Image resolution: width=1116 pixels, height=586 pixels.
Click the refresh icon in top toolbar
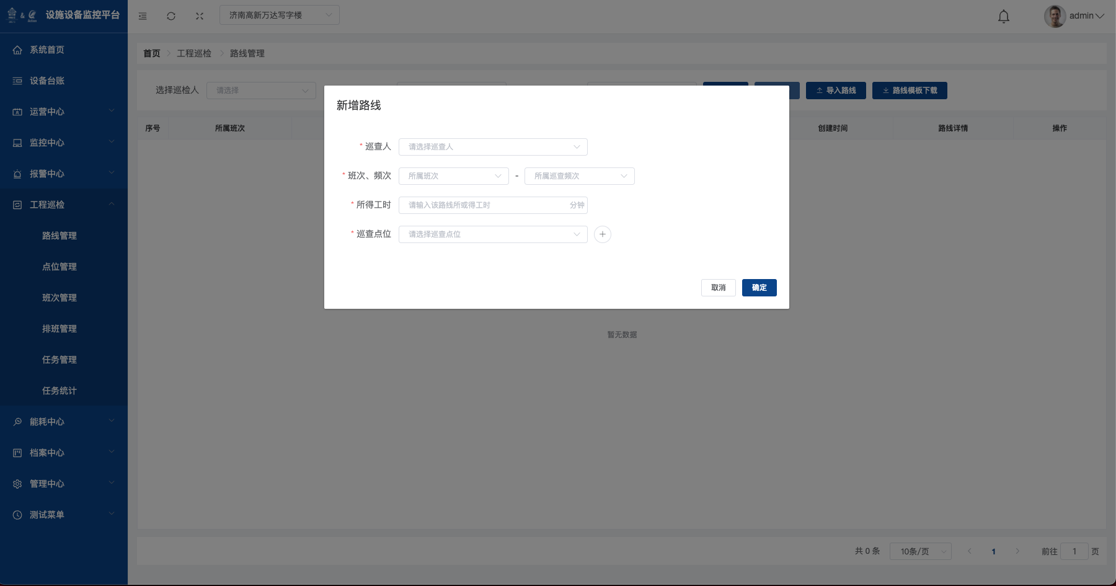[x=171, y=16]
